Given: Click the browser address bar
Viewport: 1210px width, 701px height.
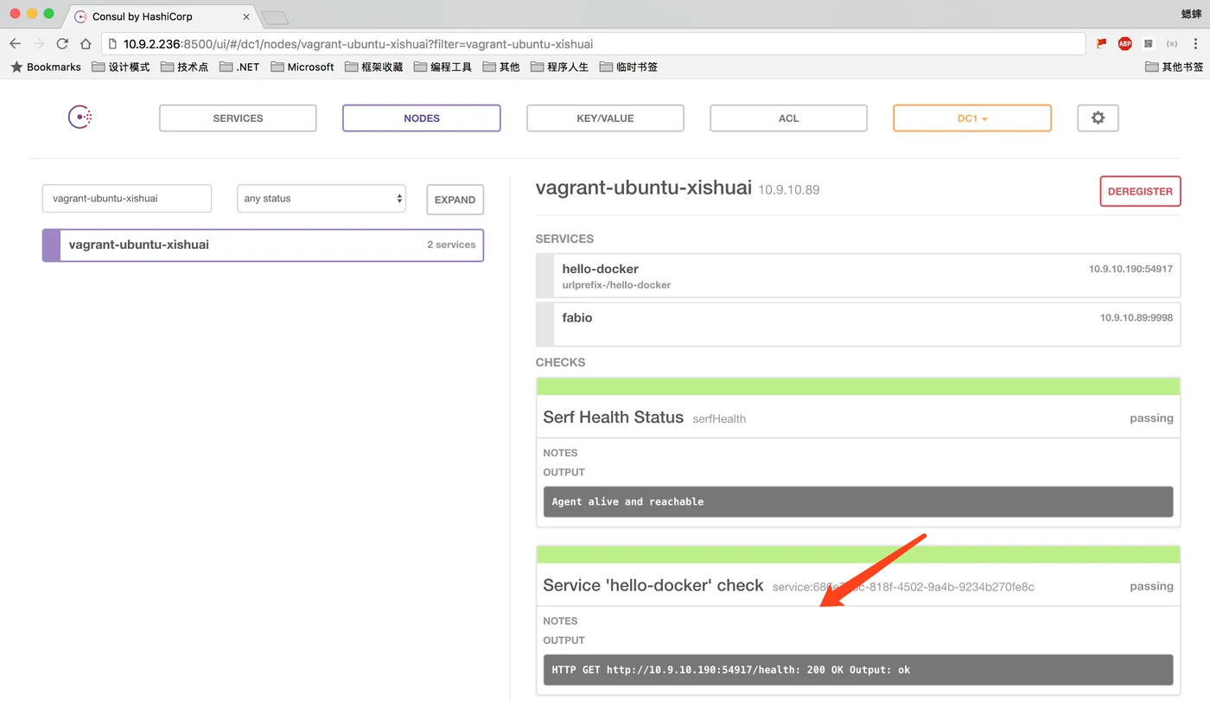Looking at the screenshot, I should coord(593,44).
